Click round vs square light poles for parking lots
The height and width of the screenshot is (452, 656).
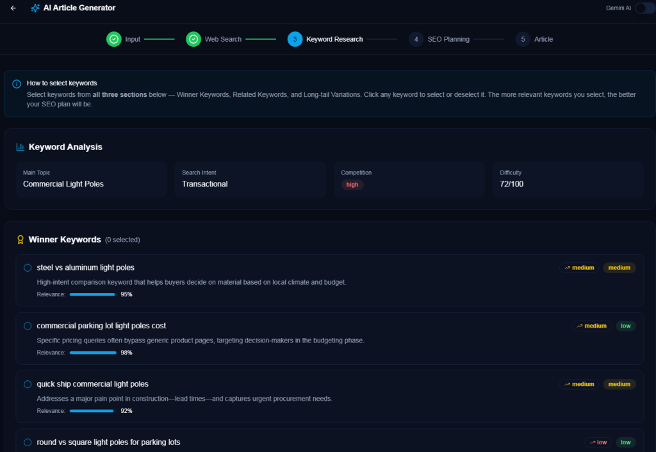[x=108, y=442]
